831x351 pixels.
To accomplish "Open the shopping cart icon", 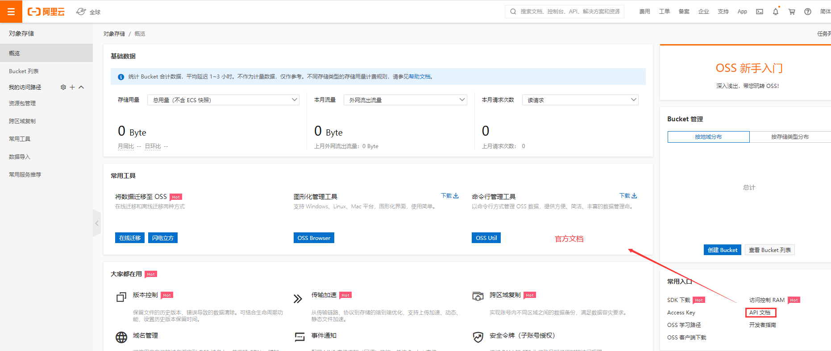I will [x=792, y=12].
